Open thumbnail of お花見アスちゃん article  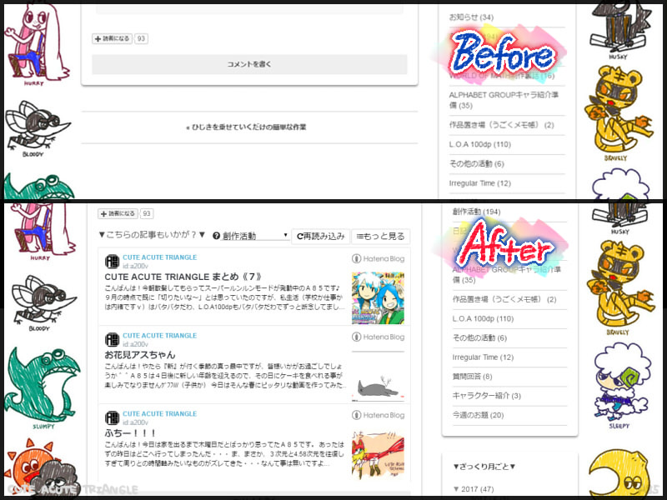(x=379, y=377)
